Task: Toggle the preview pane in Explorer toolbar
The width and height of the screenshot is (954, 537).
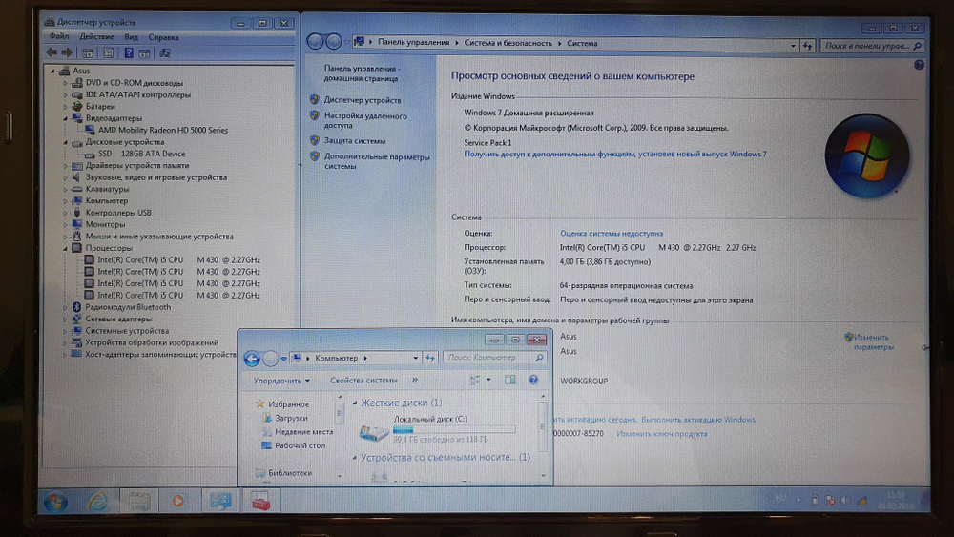Action: 511,380
